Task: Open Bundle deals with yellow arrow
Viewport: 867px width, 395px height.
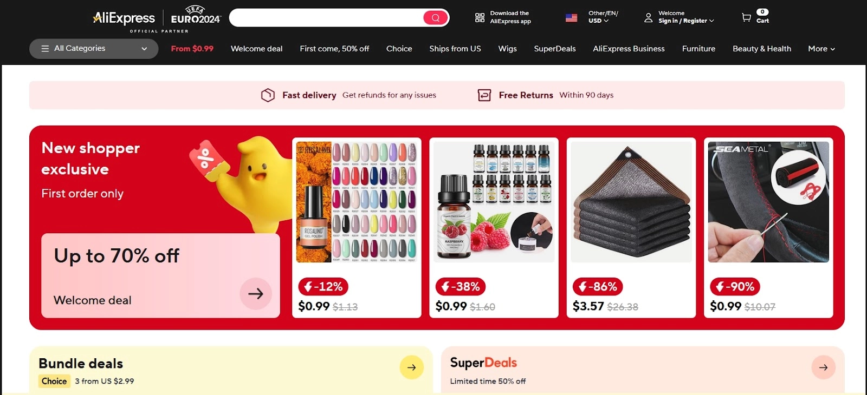Action: (412, 367)
